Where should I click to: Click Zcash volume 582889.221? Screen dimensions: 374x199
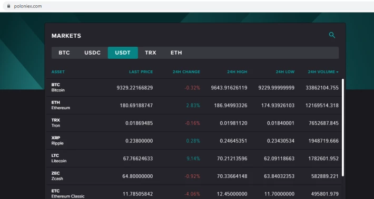325,176
